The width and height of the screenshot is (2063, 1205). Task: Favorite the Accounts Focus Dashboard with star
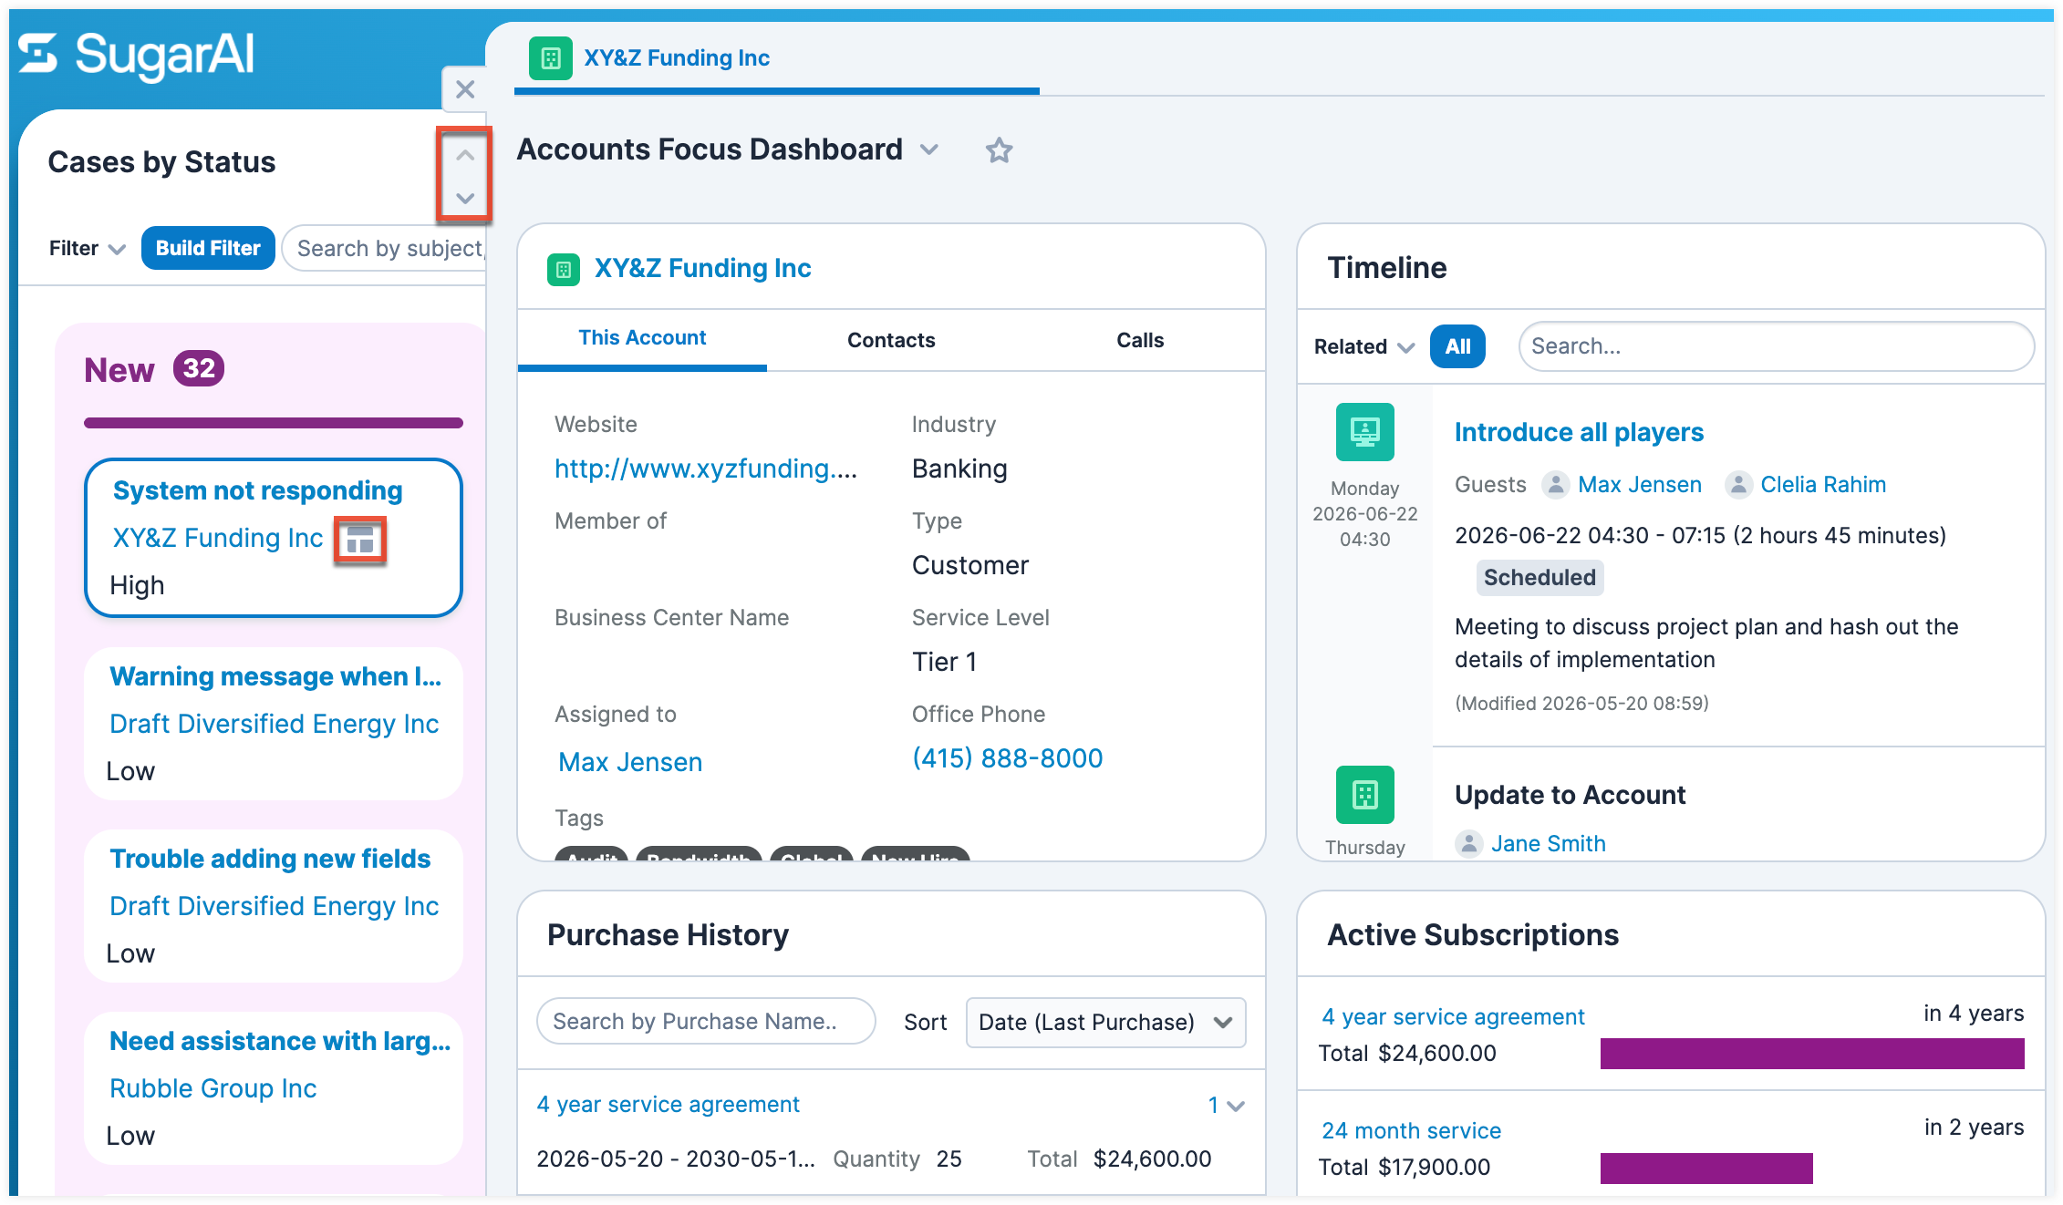pos(1000,149)
